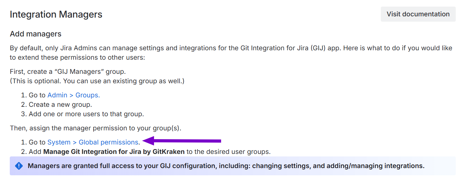Click the bold Manage Git Integration text
463x180 pixels.
click(x=114, y=152)
